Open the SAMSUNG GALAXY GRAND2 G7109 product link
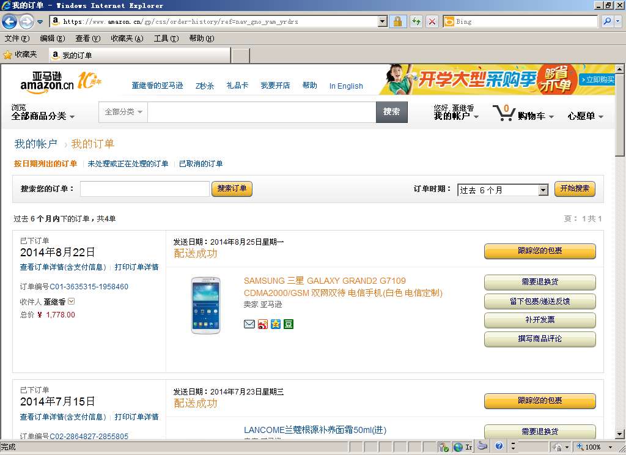626x455 pixels. coord(343,287)
